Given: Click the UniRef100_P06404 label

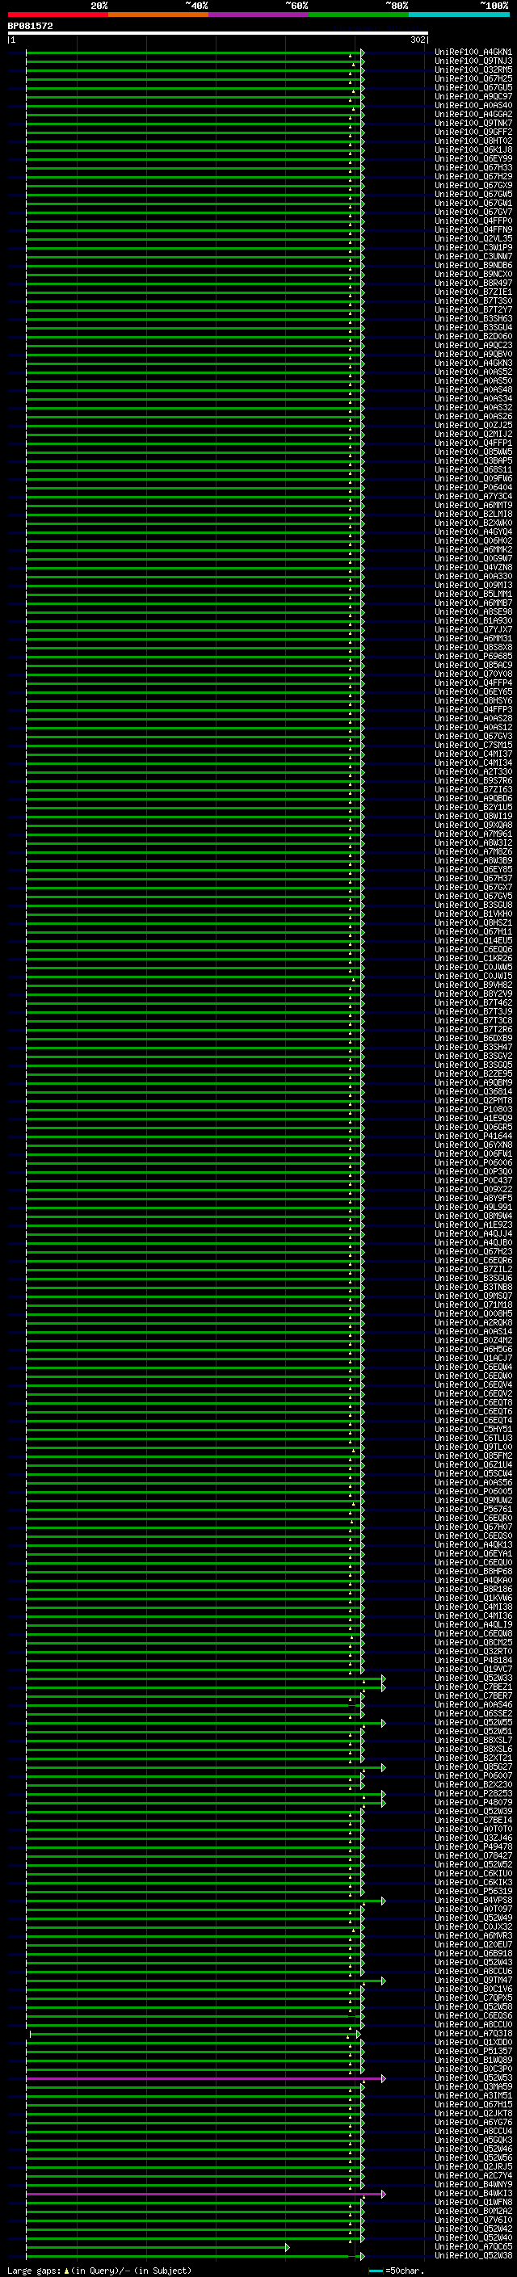Looking at the screenshot, I should (x=473, y=487).
